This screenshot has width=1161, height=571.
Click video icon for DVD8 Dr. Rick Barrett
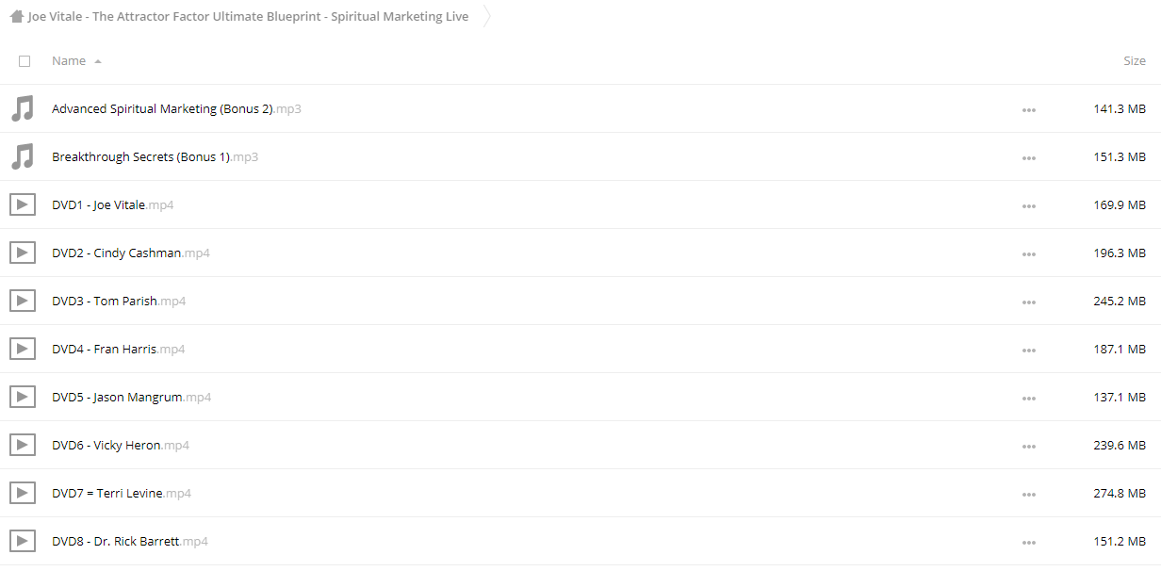tap(22, 541)
